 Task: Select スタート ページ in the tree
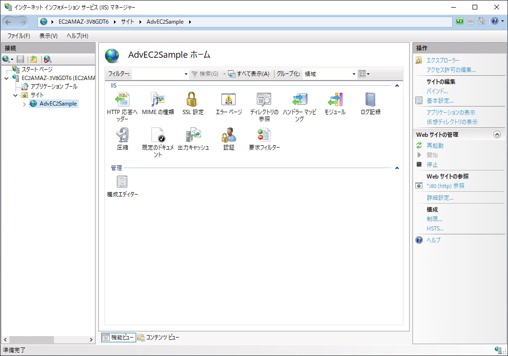[36, 70]
